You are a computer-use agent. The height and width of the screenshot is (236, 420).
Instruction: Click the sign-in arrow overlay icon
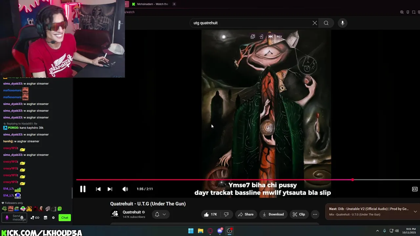pos(261,36)
